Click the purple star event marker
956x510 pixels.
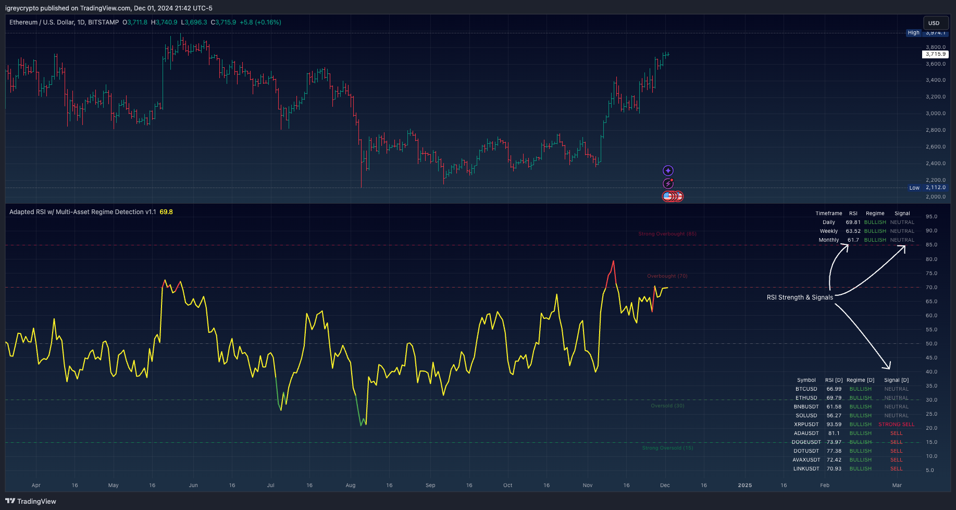point(668,171)
